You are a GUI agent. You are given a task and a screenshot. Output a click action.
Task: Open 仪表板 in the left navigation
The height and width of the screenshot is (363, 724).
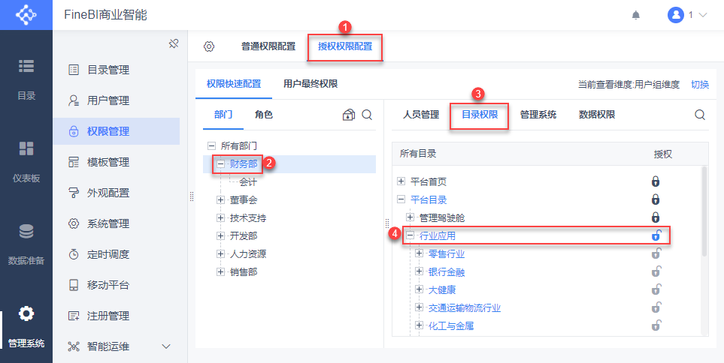pos(26,160)
